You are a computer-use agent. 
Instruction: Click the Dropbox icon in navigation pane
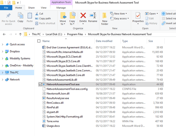pos(7,52)
